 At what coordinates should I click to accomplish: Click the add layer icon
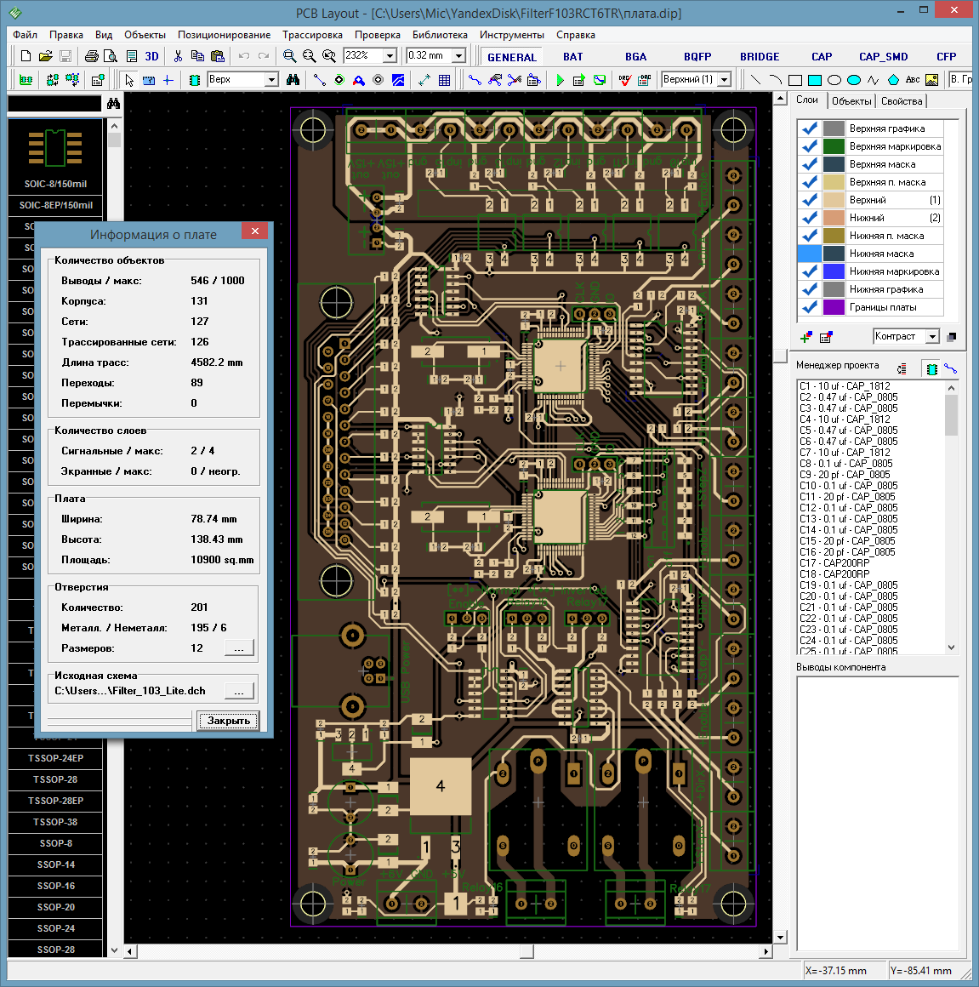coord(806,337)
